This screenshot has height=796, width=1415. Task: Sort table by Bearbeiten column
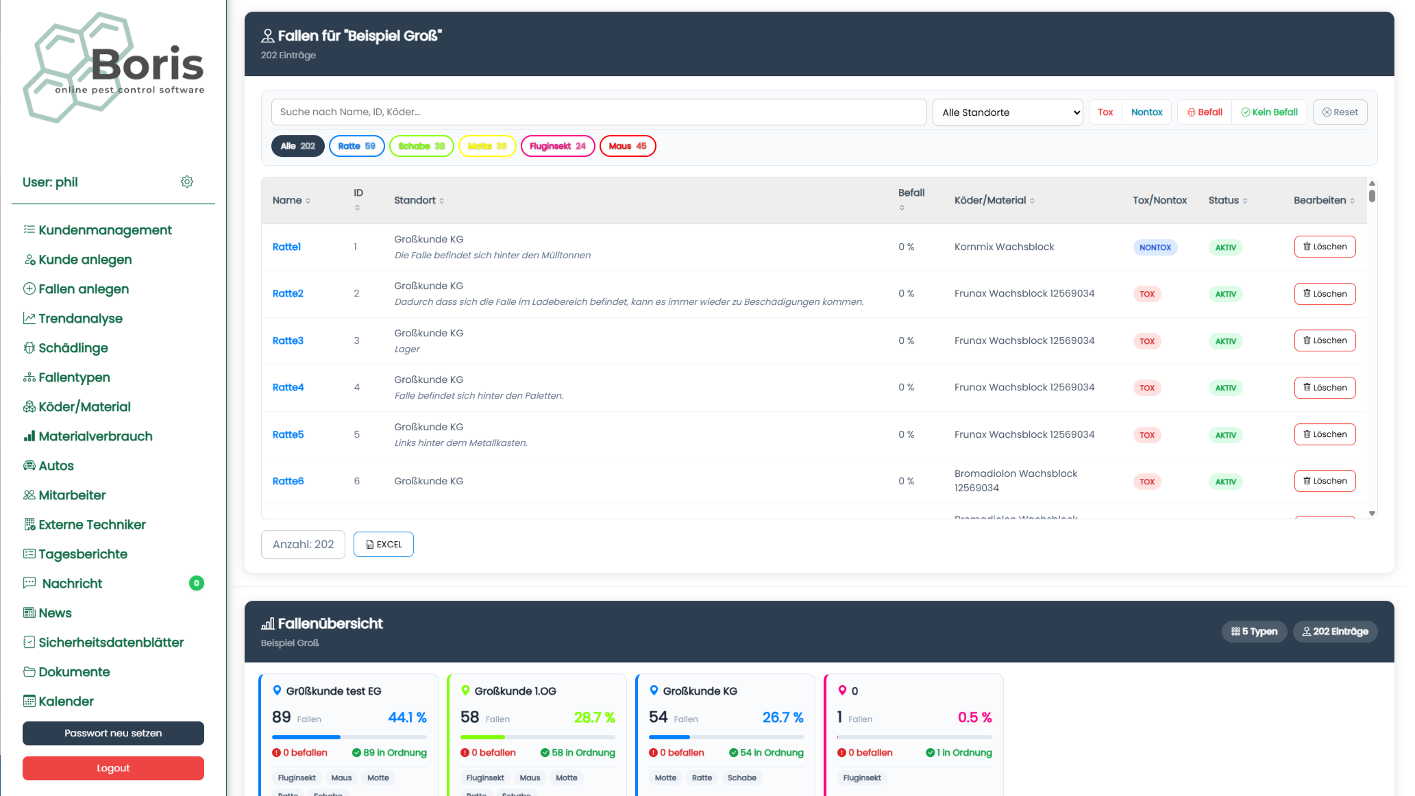1324,200
